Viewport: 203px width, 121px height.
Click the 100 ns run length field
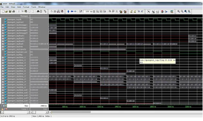point(88,12)
